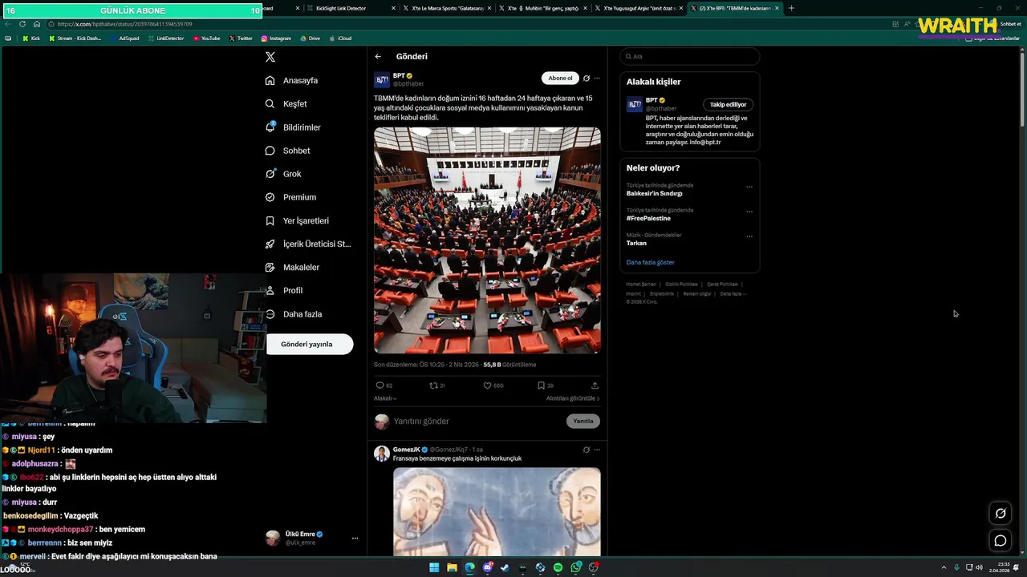Open BPT profile avatar in post
Screen dimensions: 1027x577
pos(382,79)
